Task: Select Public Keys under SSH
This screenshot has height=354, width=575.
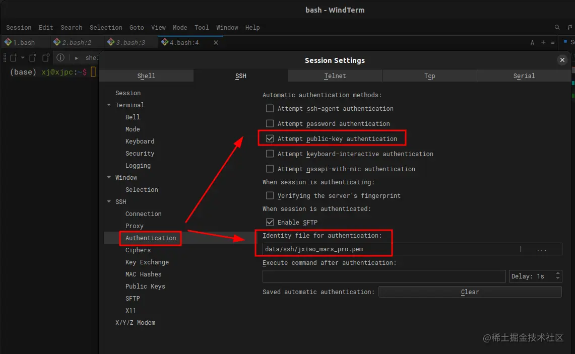Action: coord(145,287)
